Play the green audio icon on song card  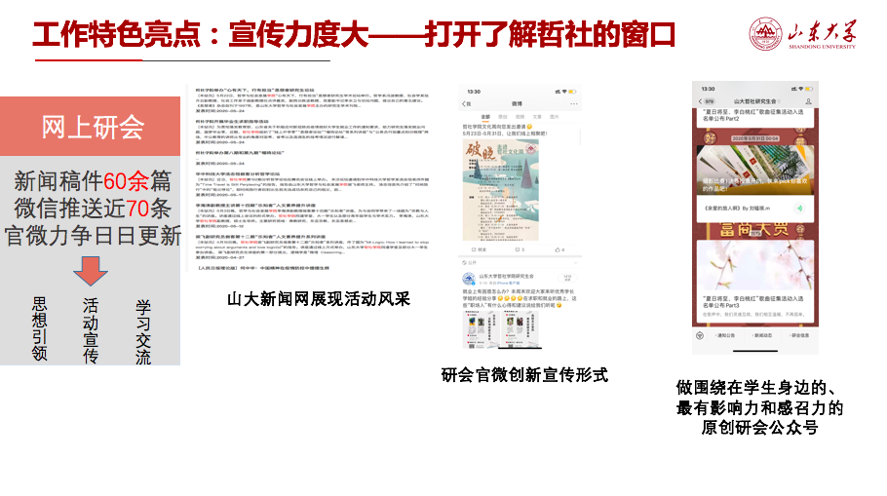pos(798,208)
